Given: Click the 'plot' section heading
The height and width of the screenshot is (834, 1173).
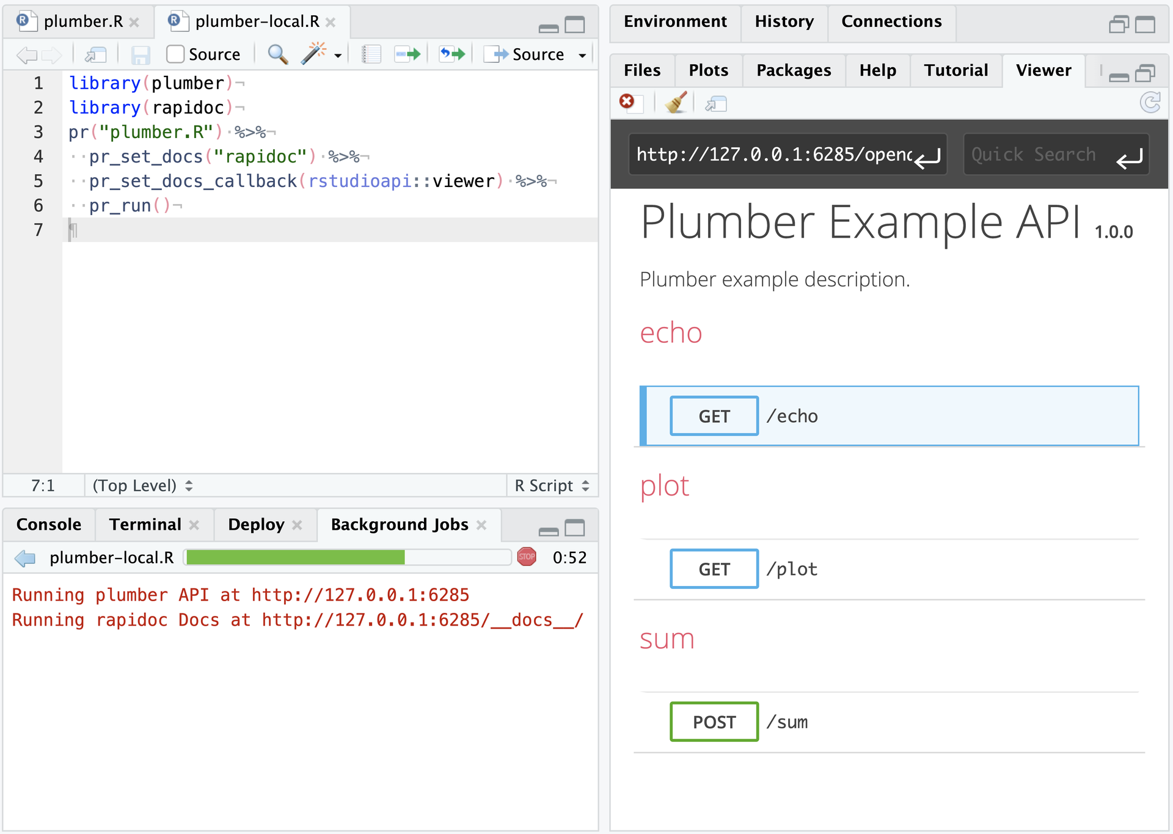Looking at the screenshot, I should 664,486.
